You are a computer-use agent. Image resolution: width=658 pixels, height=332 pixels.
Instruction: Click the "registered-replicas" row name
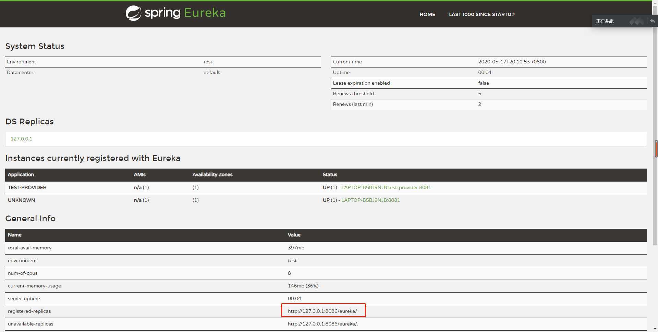click(x=29, y=311)
